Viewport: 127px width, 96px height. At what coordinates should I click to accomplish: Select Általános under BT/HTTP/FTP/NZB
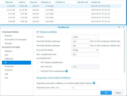[x=8, y=51]
